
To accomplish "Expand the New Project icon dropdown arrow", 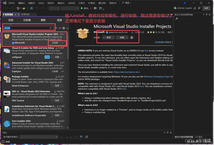I will (21, 8).
